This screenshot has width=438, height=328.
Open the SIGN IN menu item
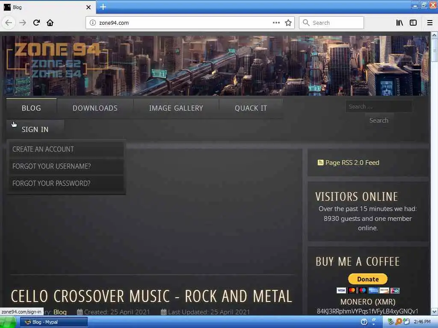35,129
